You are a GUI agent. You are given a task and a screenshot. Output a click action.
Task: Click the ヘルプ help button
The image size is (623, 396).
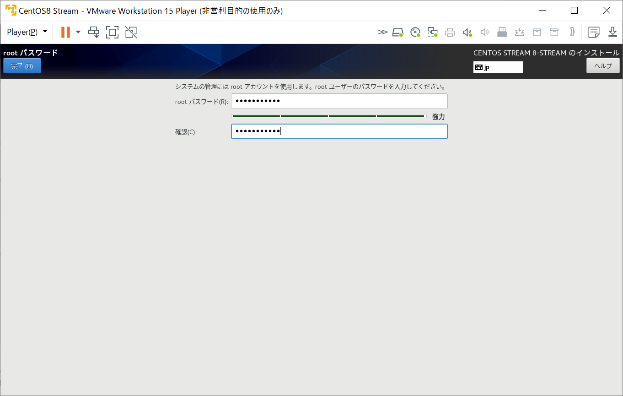pyautogui.click(x=603, y=65)
